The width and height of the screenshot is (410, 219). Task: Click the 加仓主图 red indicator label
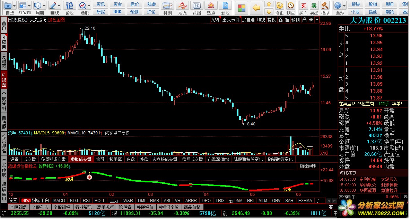point(56,20)
